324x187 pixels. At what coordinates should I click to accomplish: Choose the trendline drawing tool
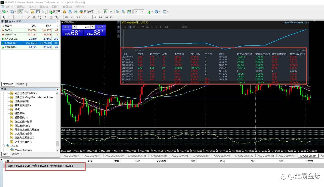click(x=28, y=17)
